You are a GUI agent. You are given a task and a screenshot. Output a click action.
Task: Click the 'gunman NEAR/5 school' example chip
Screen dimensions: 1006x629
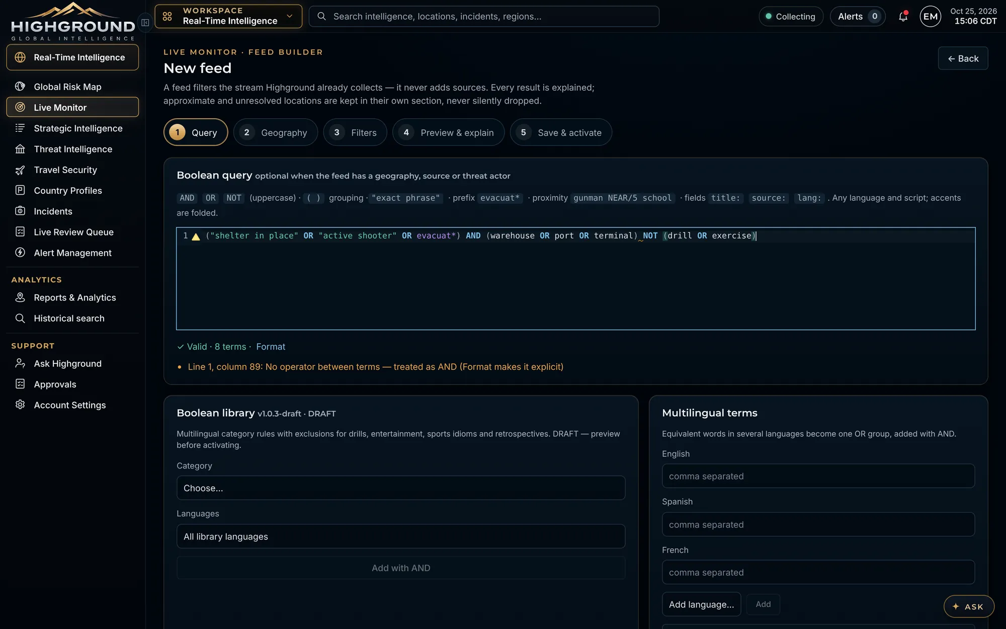click(x=622, y=198)
